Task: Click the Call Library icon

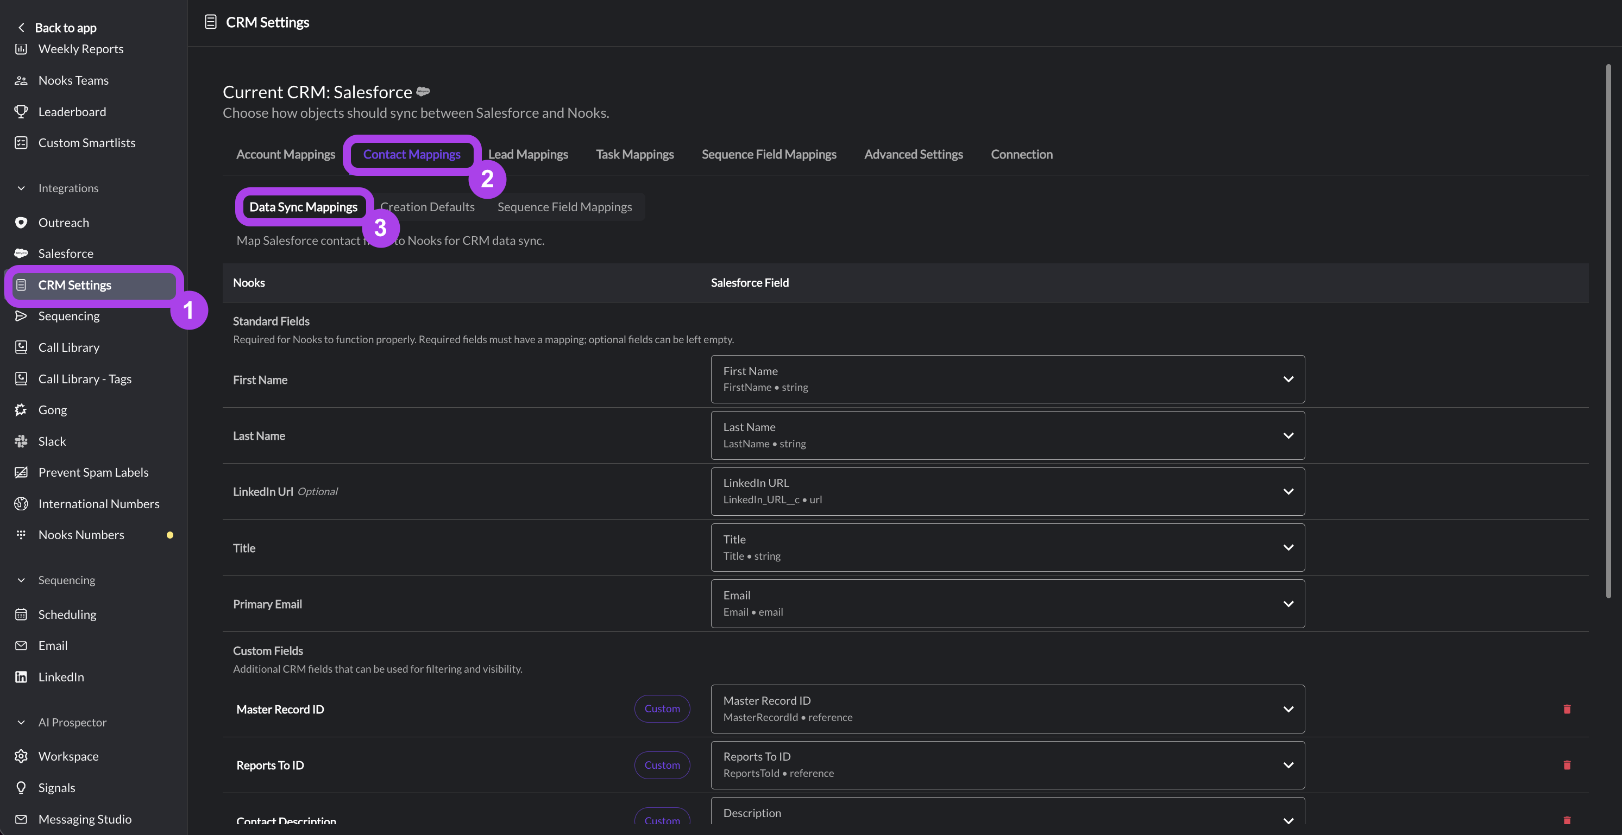Action: (21, 347)
